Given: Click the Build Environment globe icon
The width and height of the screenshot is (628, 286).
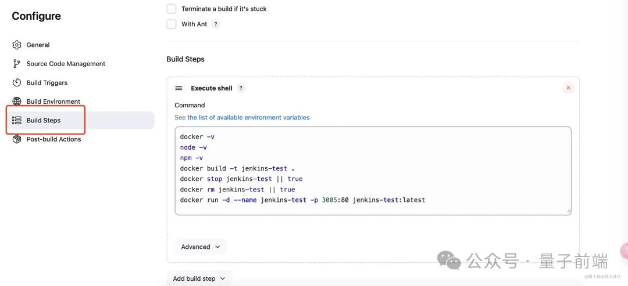Looking at the screenshot, I should point(17,102).
